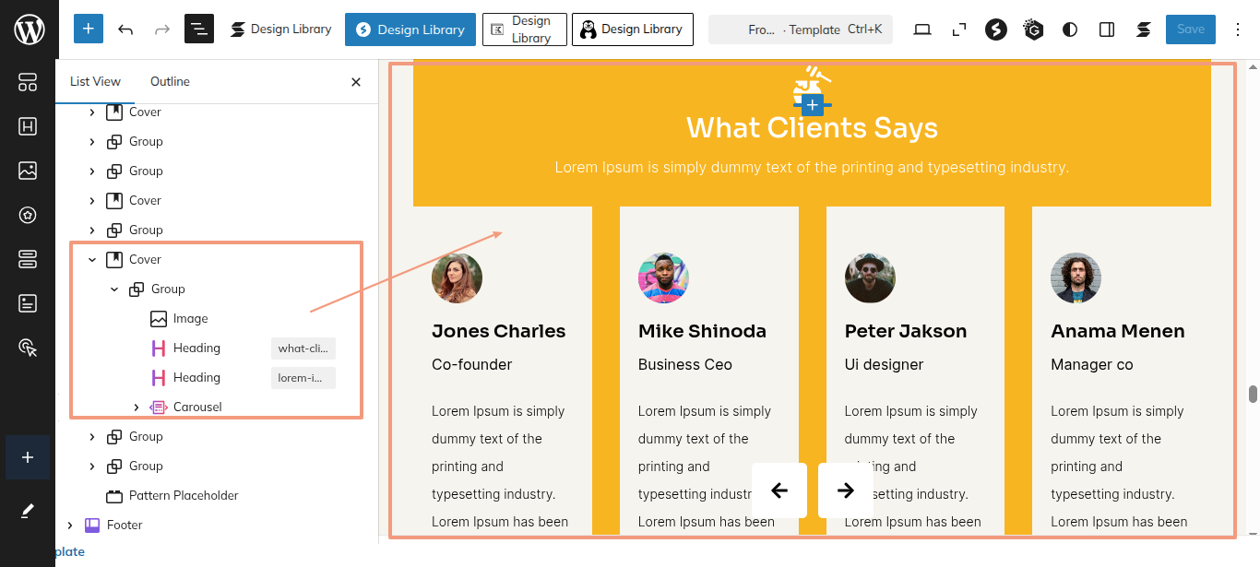Switch to the Outline tab

(x=170, y=82)
